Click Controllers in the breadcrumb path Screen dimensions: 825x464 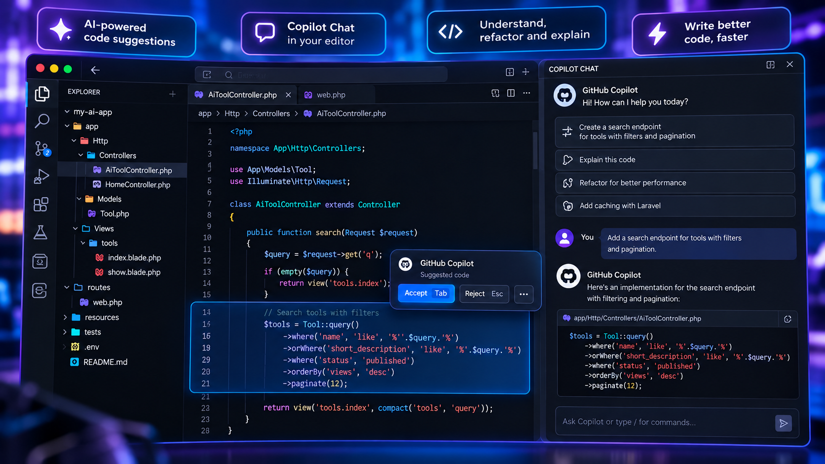(271, 113)
